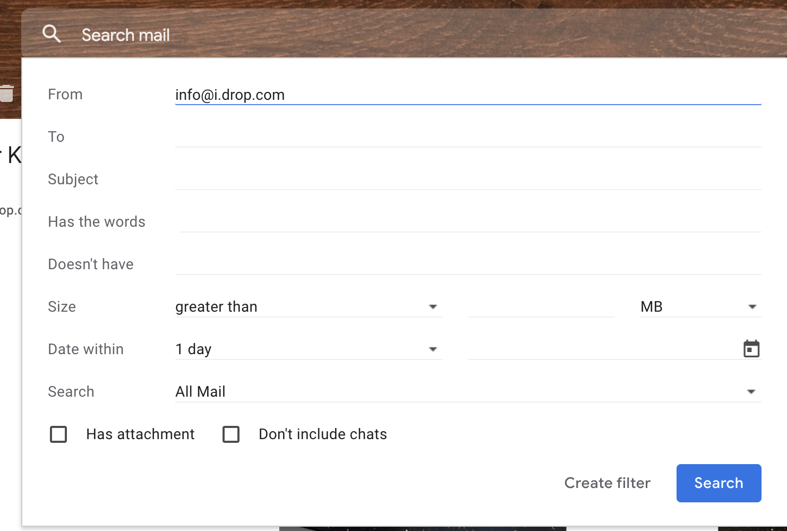Enable the Has attachment checkbox
Image resolution: width=787 pixels, height=531 pixels.
pyautogui.click(x=58, y=434)
